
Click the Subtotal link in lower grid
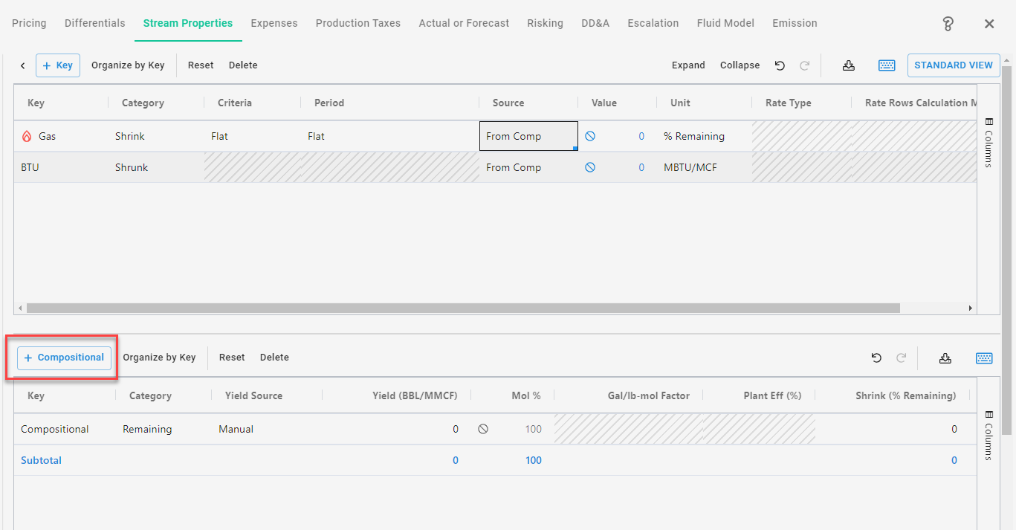[41, 460]
